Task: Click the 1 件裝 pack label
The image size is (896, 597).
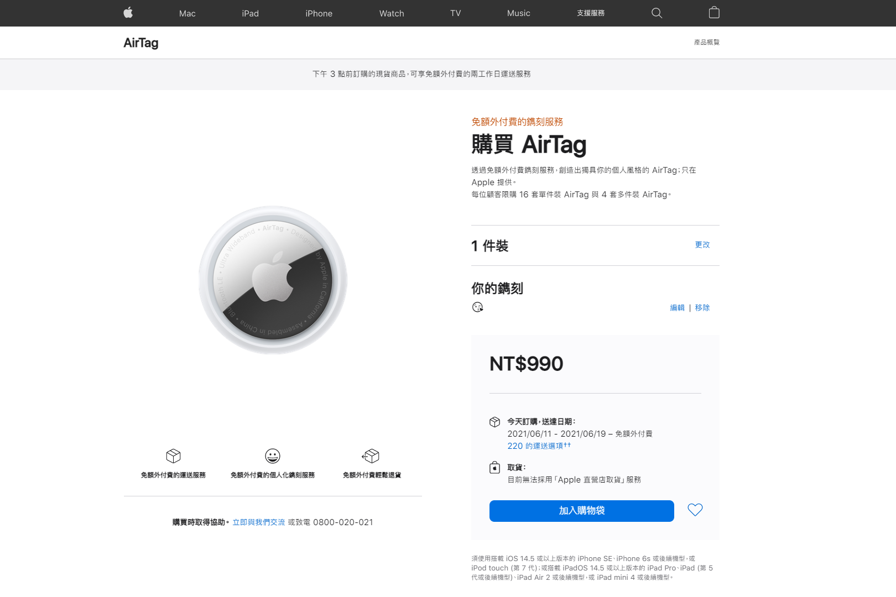Action: coord(490,246)
